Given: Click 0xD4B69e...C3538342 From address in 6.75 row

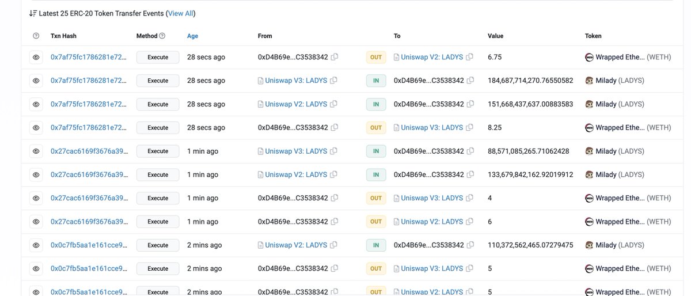Looking at the screenshot, I should coord(293,57).
